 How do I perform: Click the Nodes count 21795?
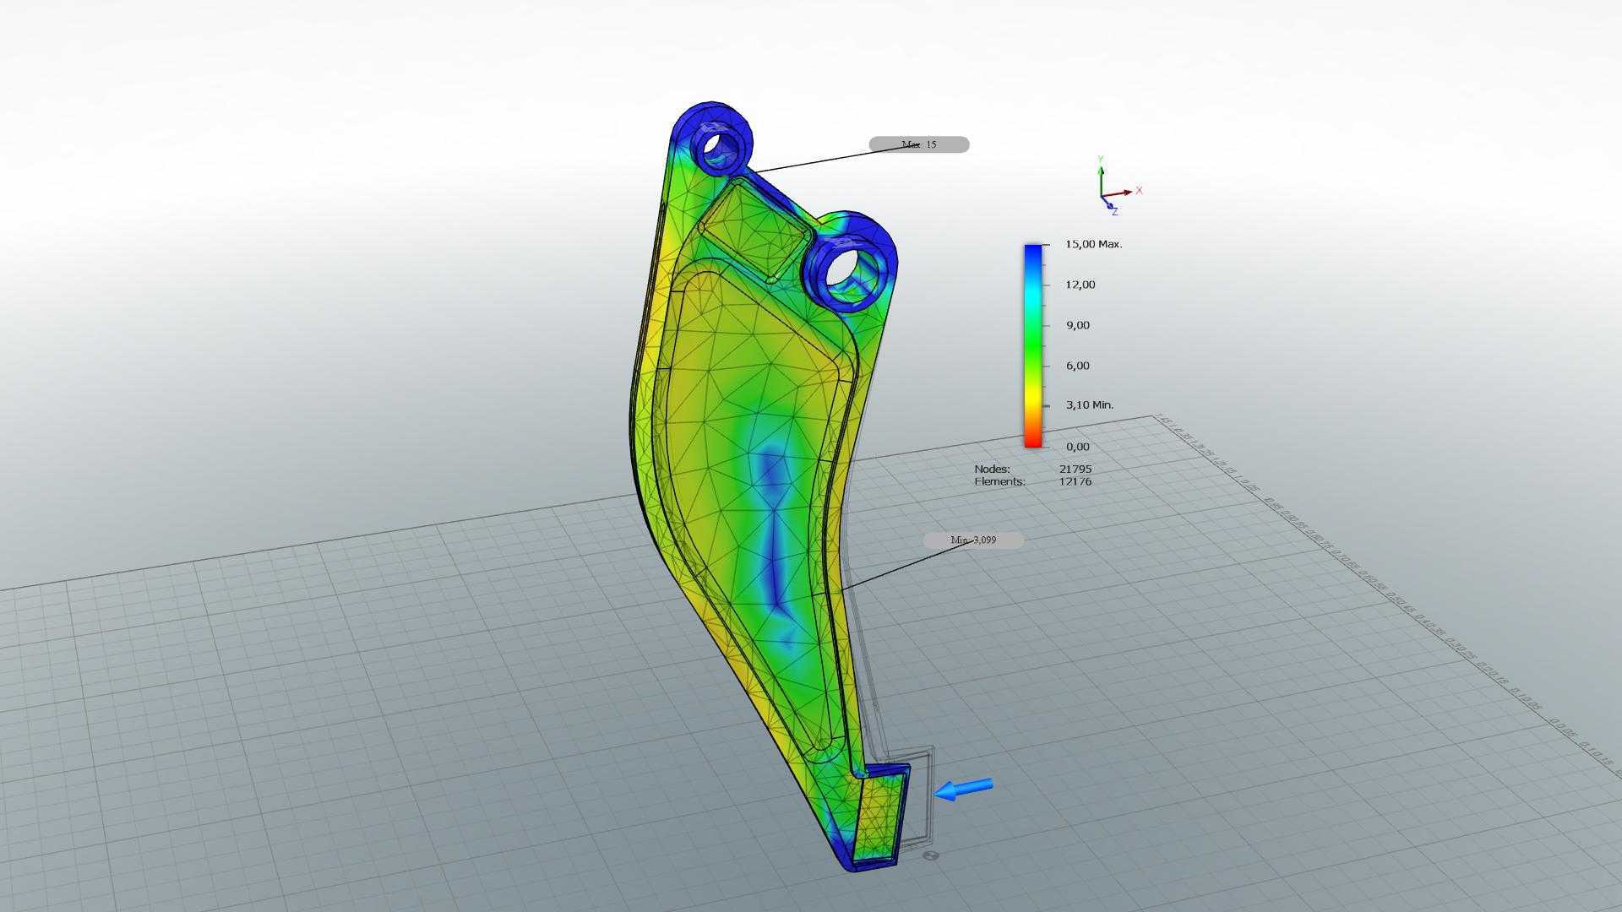[x=1075, y=469]
